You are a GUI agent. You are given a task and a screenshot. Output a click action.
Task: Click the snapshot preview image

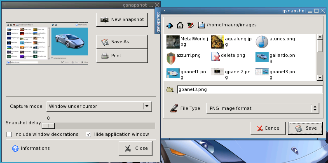click(47, 43)
